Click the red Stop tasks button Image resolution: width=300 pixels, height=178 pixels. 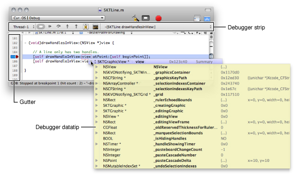(x=158, y=18)
